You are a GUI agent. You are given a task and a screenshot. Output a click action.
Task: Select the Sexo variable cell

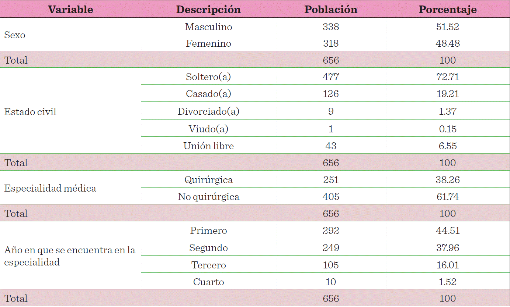point(15,35)
